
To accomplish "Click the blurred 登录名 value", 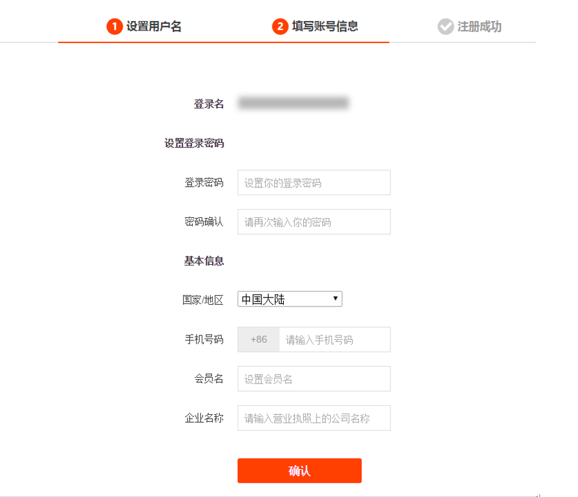I will click(x=293, y=103).
